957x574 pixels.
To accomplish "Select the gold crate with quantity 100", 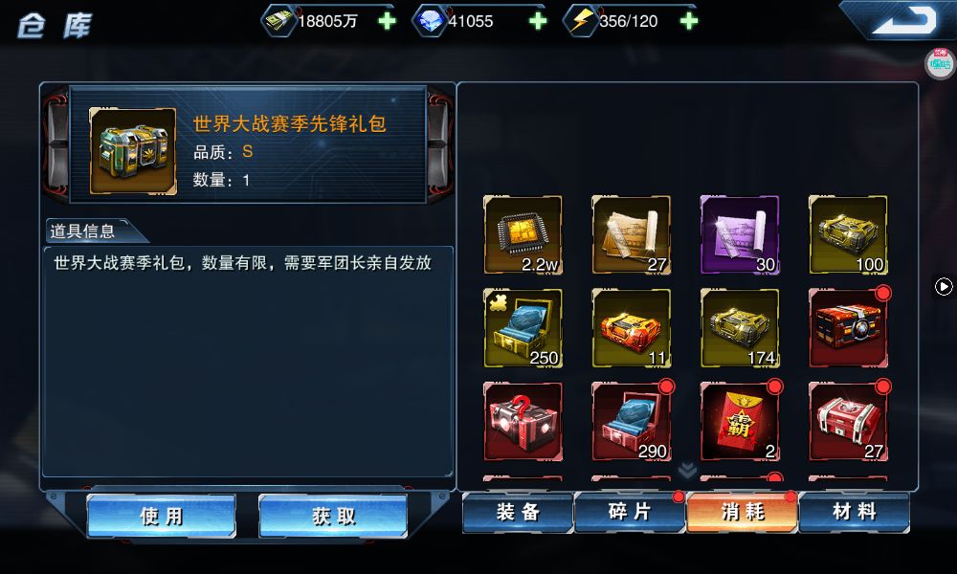I will (848, 234).
